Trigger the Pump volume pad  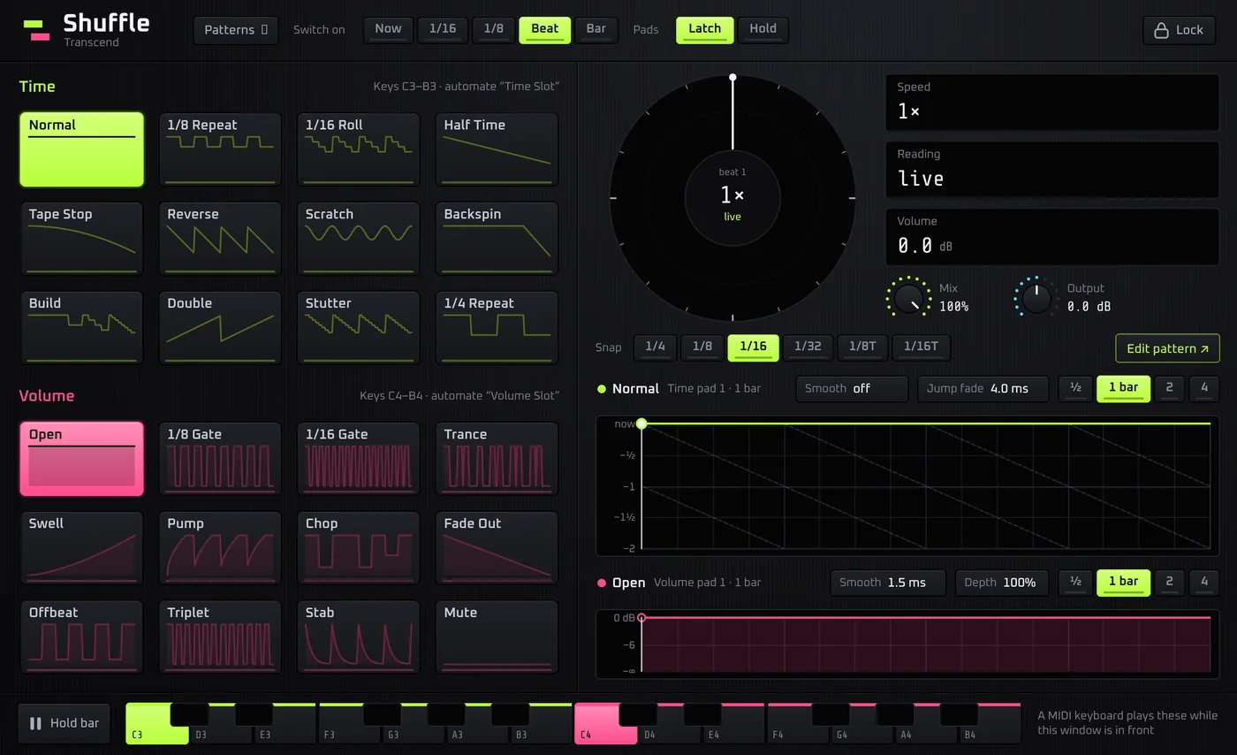pyautogui.click(x=220, y=548)
